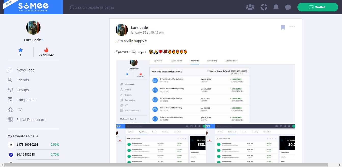Click the horizontal scrollbar at bottom
Viewport: 342px width, 167px height.
[x=166, y=165]
